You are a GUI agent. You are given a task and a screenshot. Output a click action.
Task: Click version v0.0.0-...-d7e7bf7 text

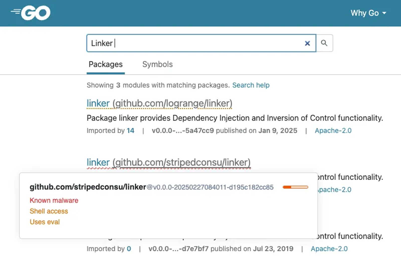click(178, 249)
